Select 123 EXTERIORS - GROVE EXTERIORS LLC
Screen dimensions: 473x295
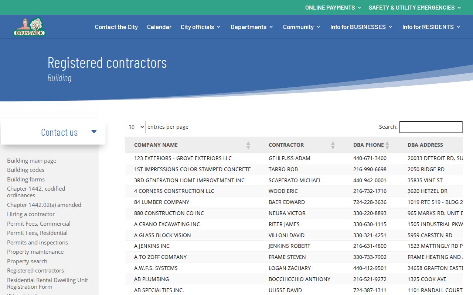point(183,158)
